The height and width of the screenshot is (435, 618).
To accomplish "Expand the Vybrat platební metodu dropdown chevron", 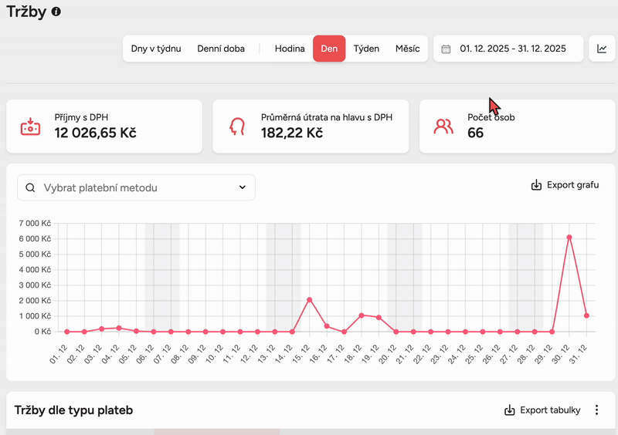I will (x=242, y=187).
